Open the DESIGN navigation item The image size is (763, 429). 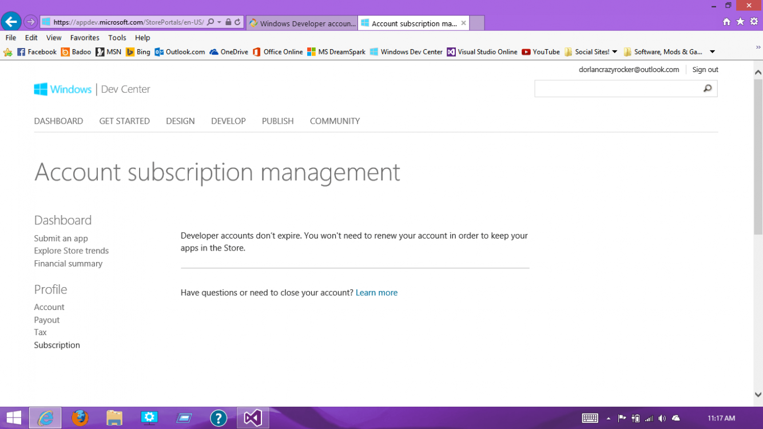pos(180,121)
